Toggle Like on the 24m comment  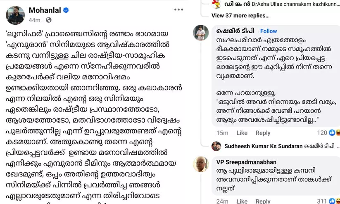point(242,202)
